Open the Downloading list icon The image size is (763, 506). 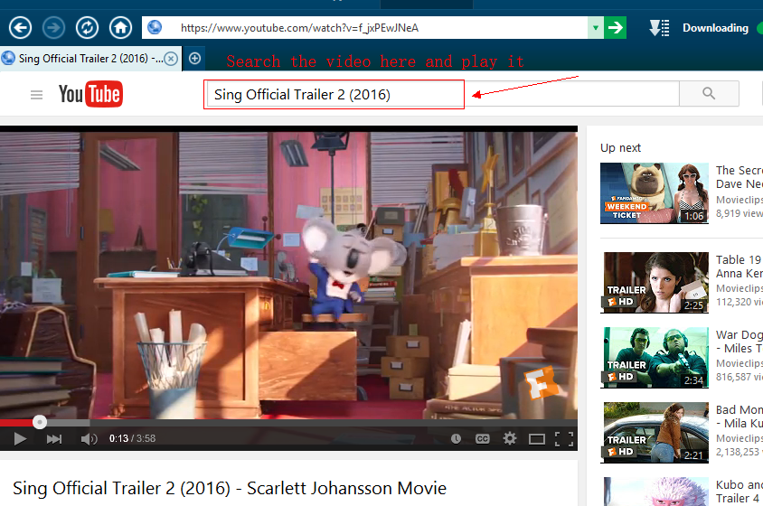click(x=659, y=28)
